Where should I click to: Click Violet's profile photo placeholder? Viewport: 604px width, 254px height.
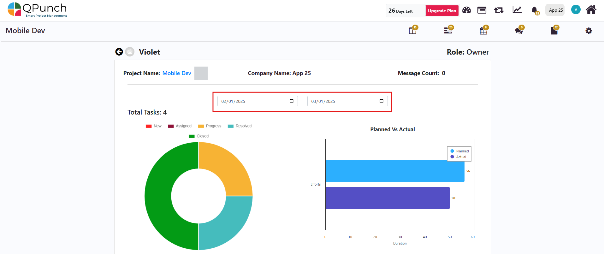[130, 52]
